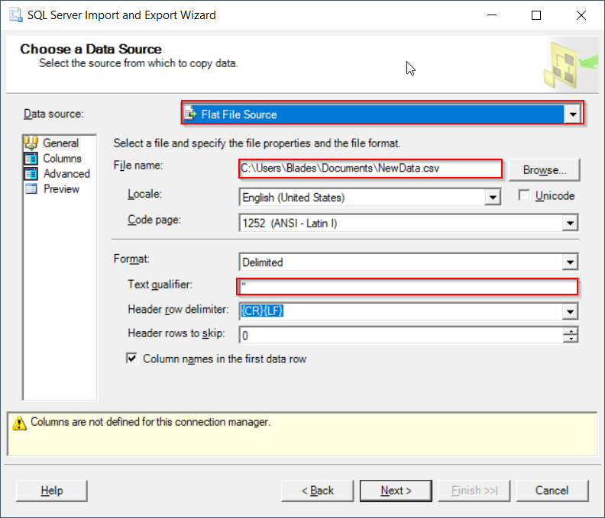Click the Delimited format value
The height and width of the screenshot is (518, 605).
[262, 262]
